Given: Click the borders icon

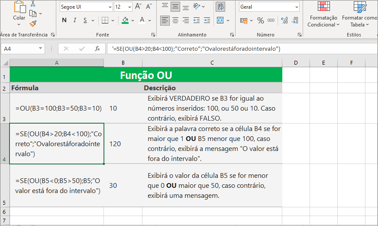Looking at the screenshot, I should [105, 20].
